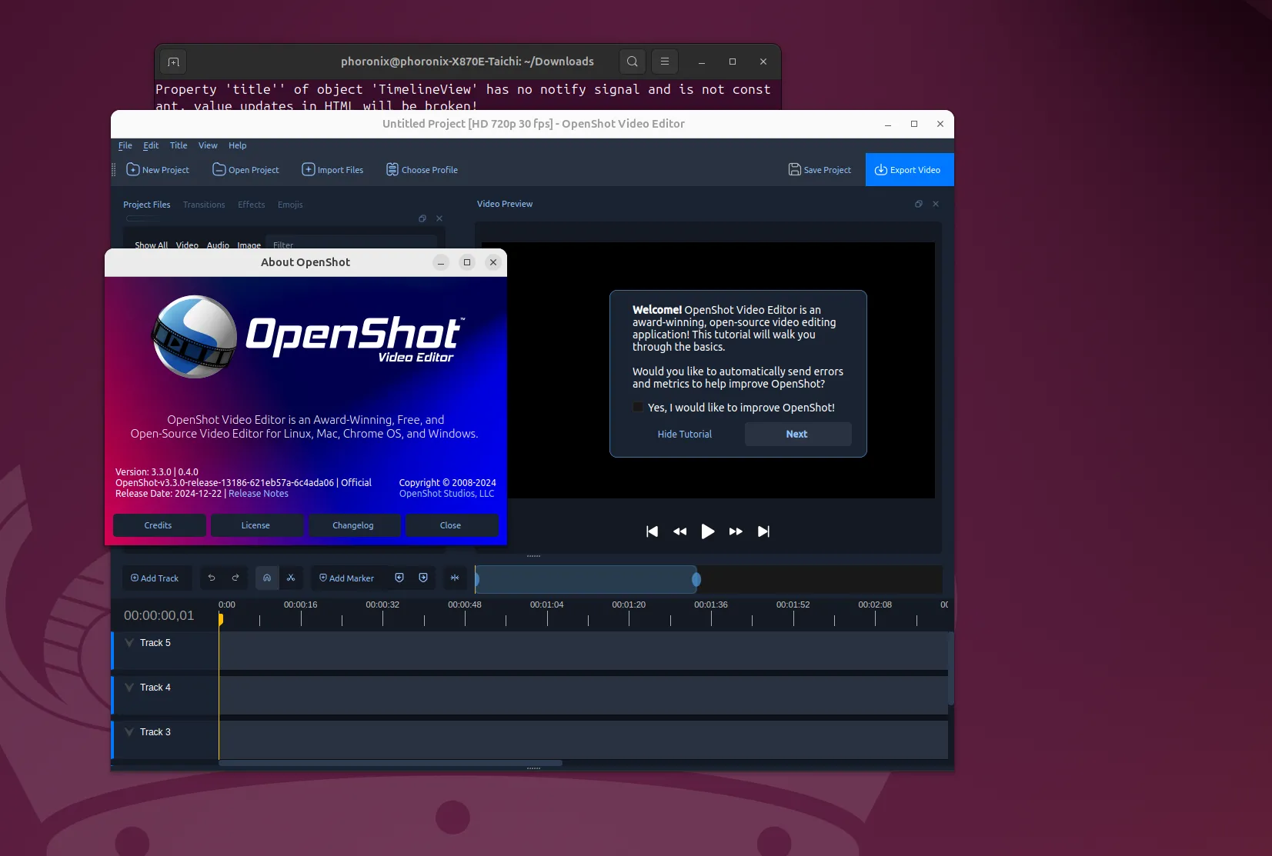
Task: Click Export Video button
Action: [910, 170]
